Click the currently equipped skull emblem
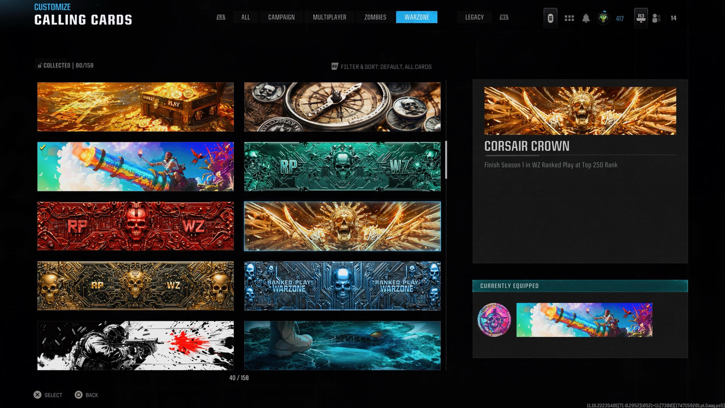Screen dimensions: 725x408 494,320
